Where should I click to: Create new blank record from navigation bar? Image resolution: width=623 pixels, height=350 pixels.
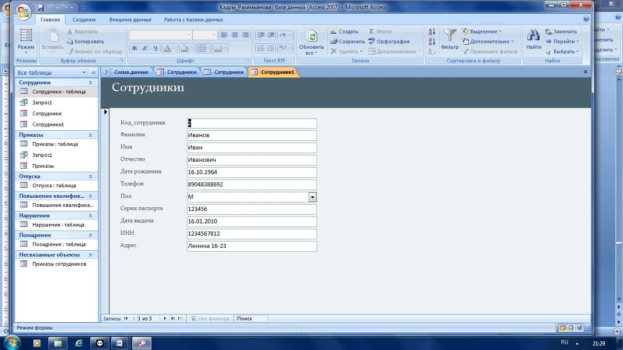181,319
